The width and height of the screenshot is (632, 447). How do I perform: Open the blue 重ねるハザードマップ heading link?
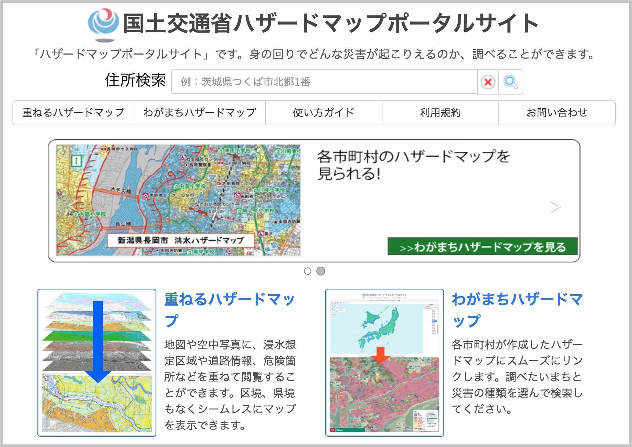coord(230,310)
